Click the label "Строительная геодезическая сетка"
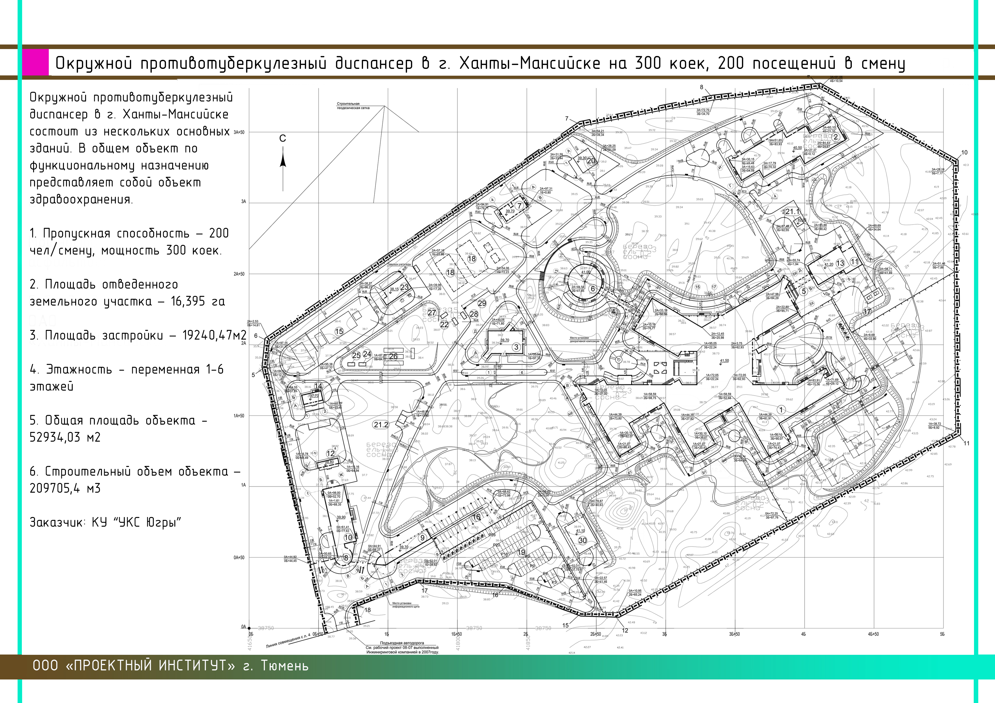 [353, 106]
